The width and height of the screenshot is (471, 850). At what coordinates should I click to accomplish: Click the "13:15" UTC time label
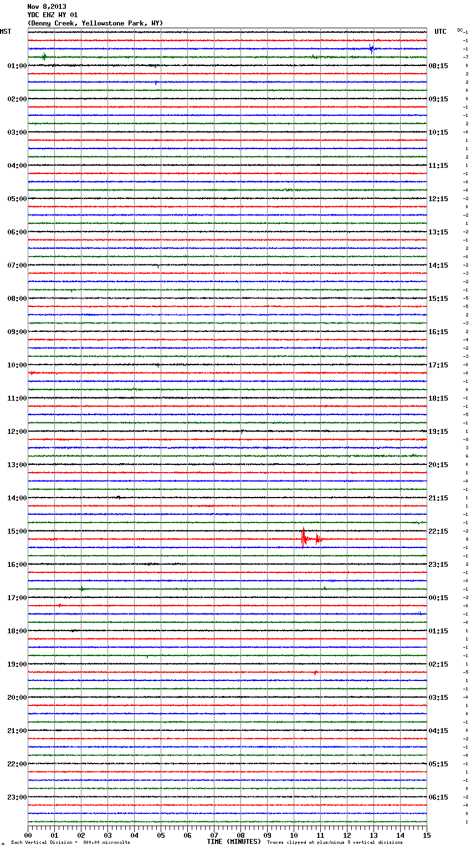click(438, 232)
